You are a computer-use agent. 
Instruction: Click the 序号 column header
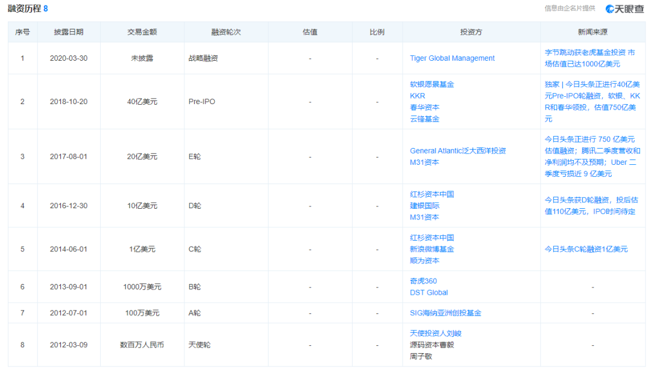22,32
